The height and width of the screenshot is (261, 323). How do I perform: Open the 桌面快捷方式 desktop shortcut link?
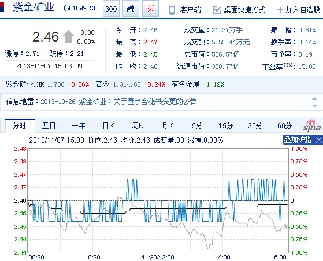click(x=244, y=10)
